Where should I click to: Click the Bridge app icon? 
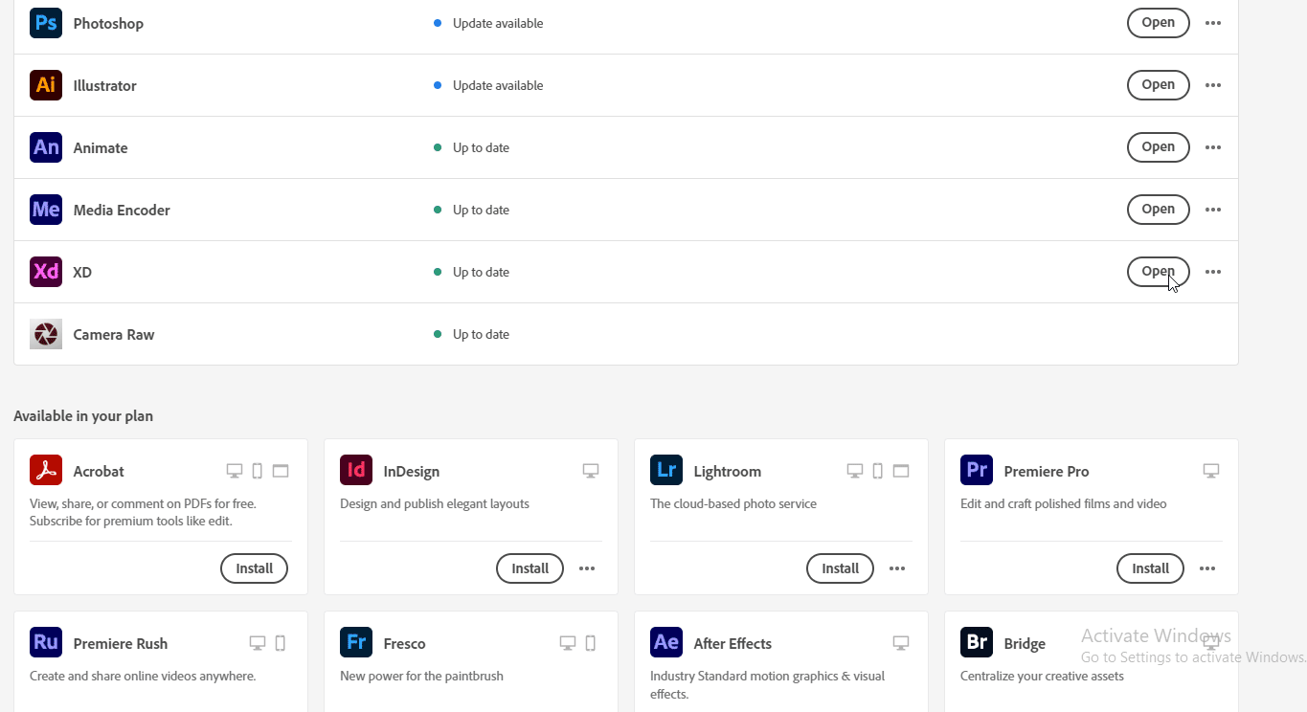pos(977,642)
